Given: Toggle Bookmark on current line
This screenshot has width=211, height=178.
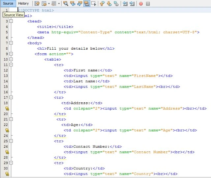Looking at the screenshot, I should click(x=116, y=4).
